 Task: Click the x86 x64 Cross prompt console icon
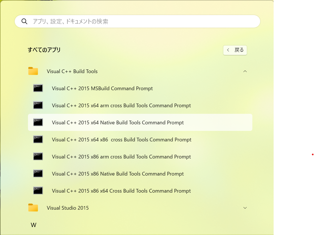38,191
